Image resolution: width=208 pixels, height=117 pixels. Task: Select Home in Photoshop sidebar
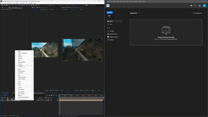pyautogui.click(x=115, y=21)
